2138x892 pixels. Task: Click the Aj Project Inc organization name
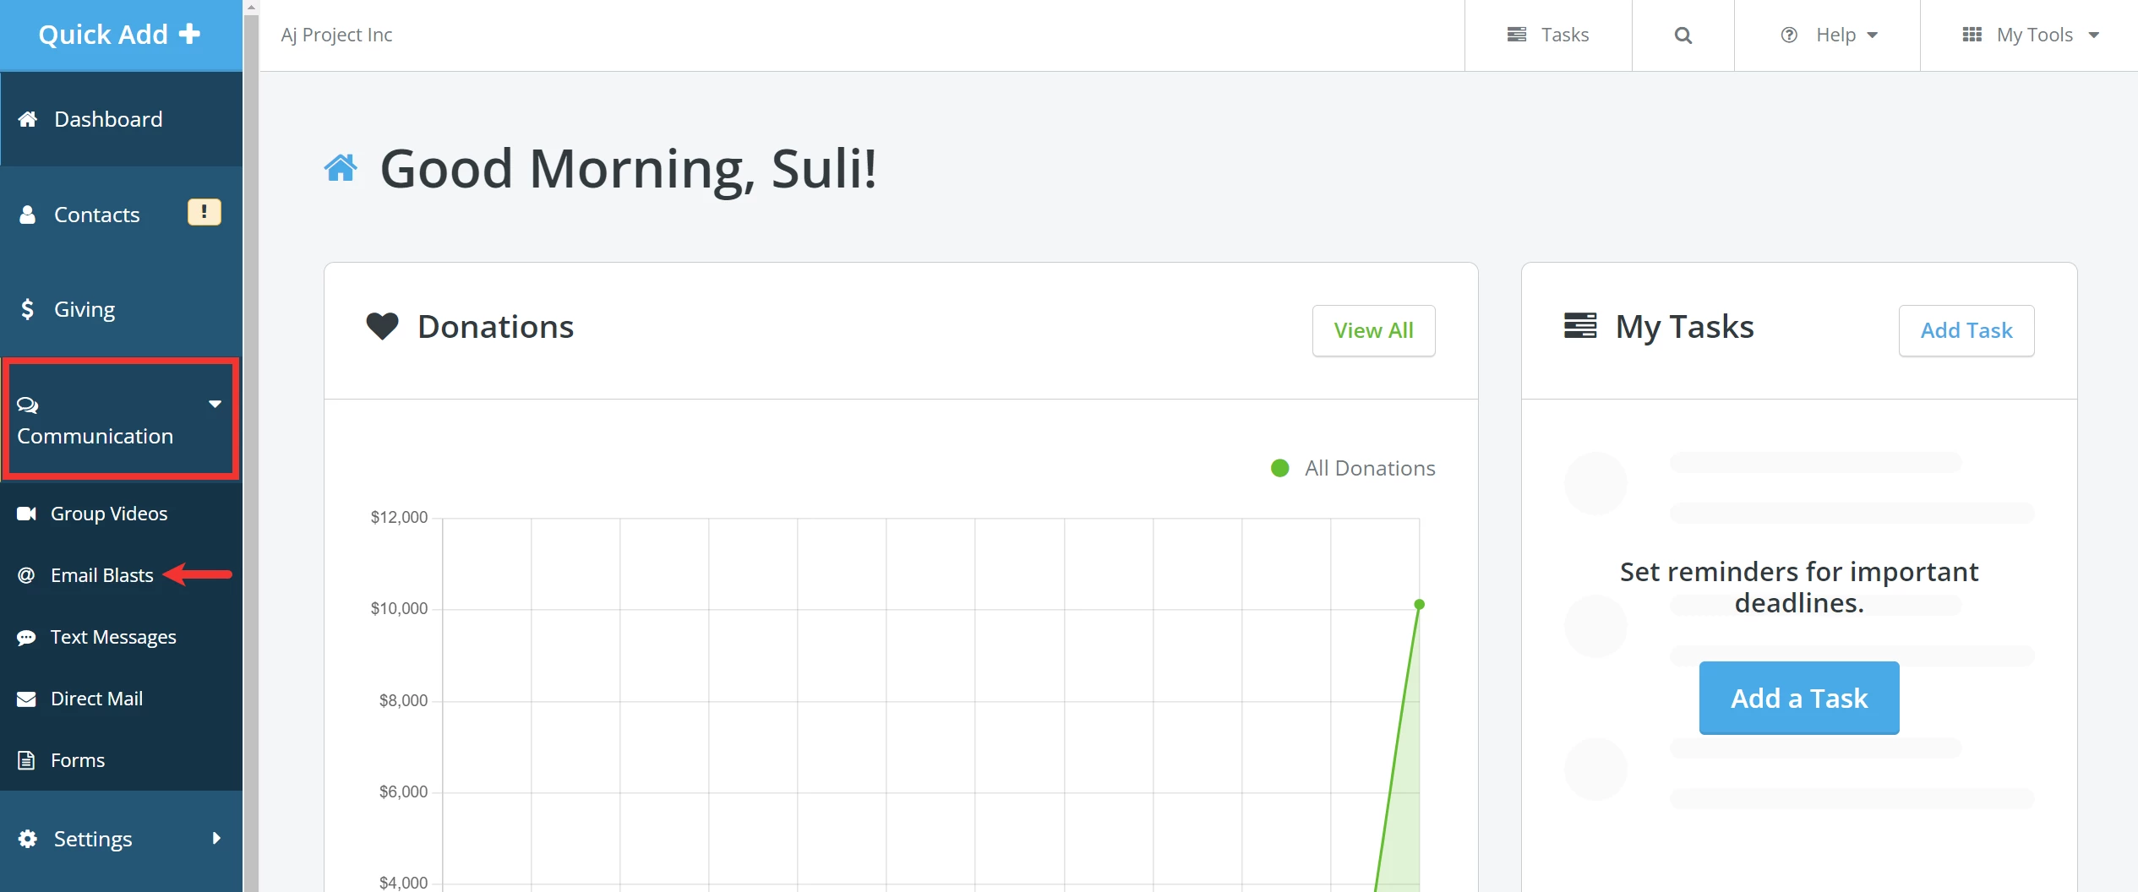tap(336, 35)
